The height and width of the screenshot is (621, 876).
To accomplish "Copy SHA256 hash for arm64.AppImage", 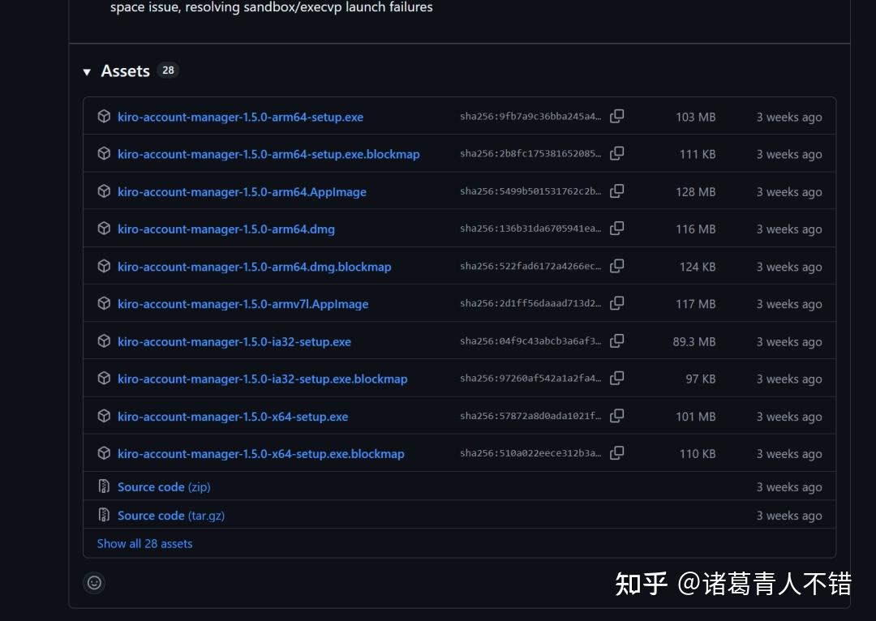I will (616, 192).
